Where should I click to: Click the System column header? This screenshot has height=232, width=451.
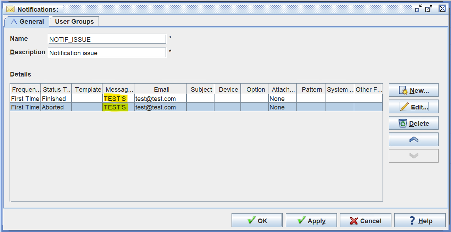[x=340, y=89]
